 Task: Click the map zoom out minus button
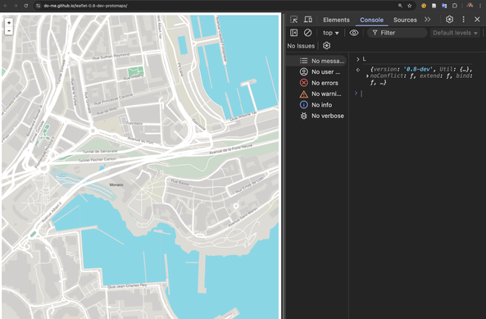point(9,30)
